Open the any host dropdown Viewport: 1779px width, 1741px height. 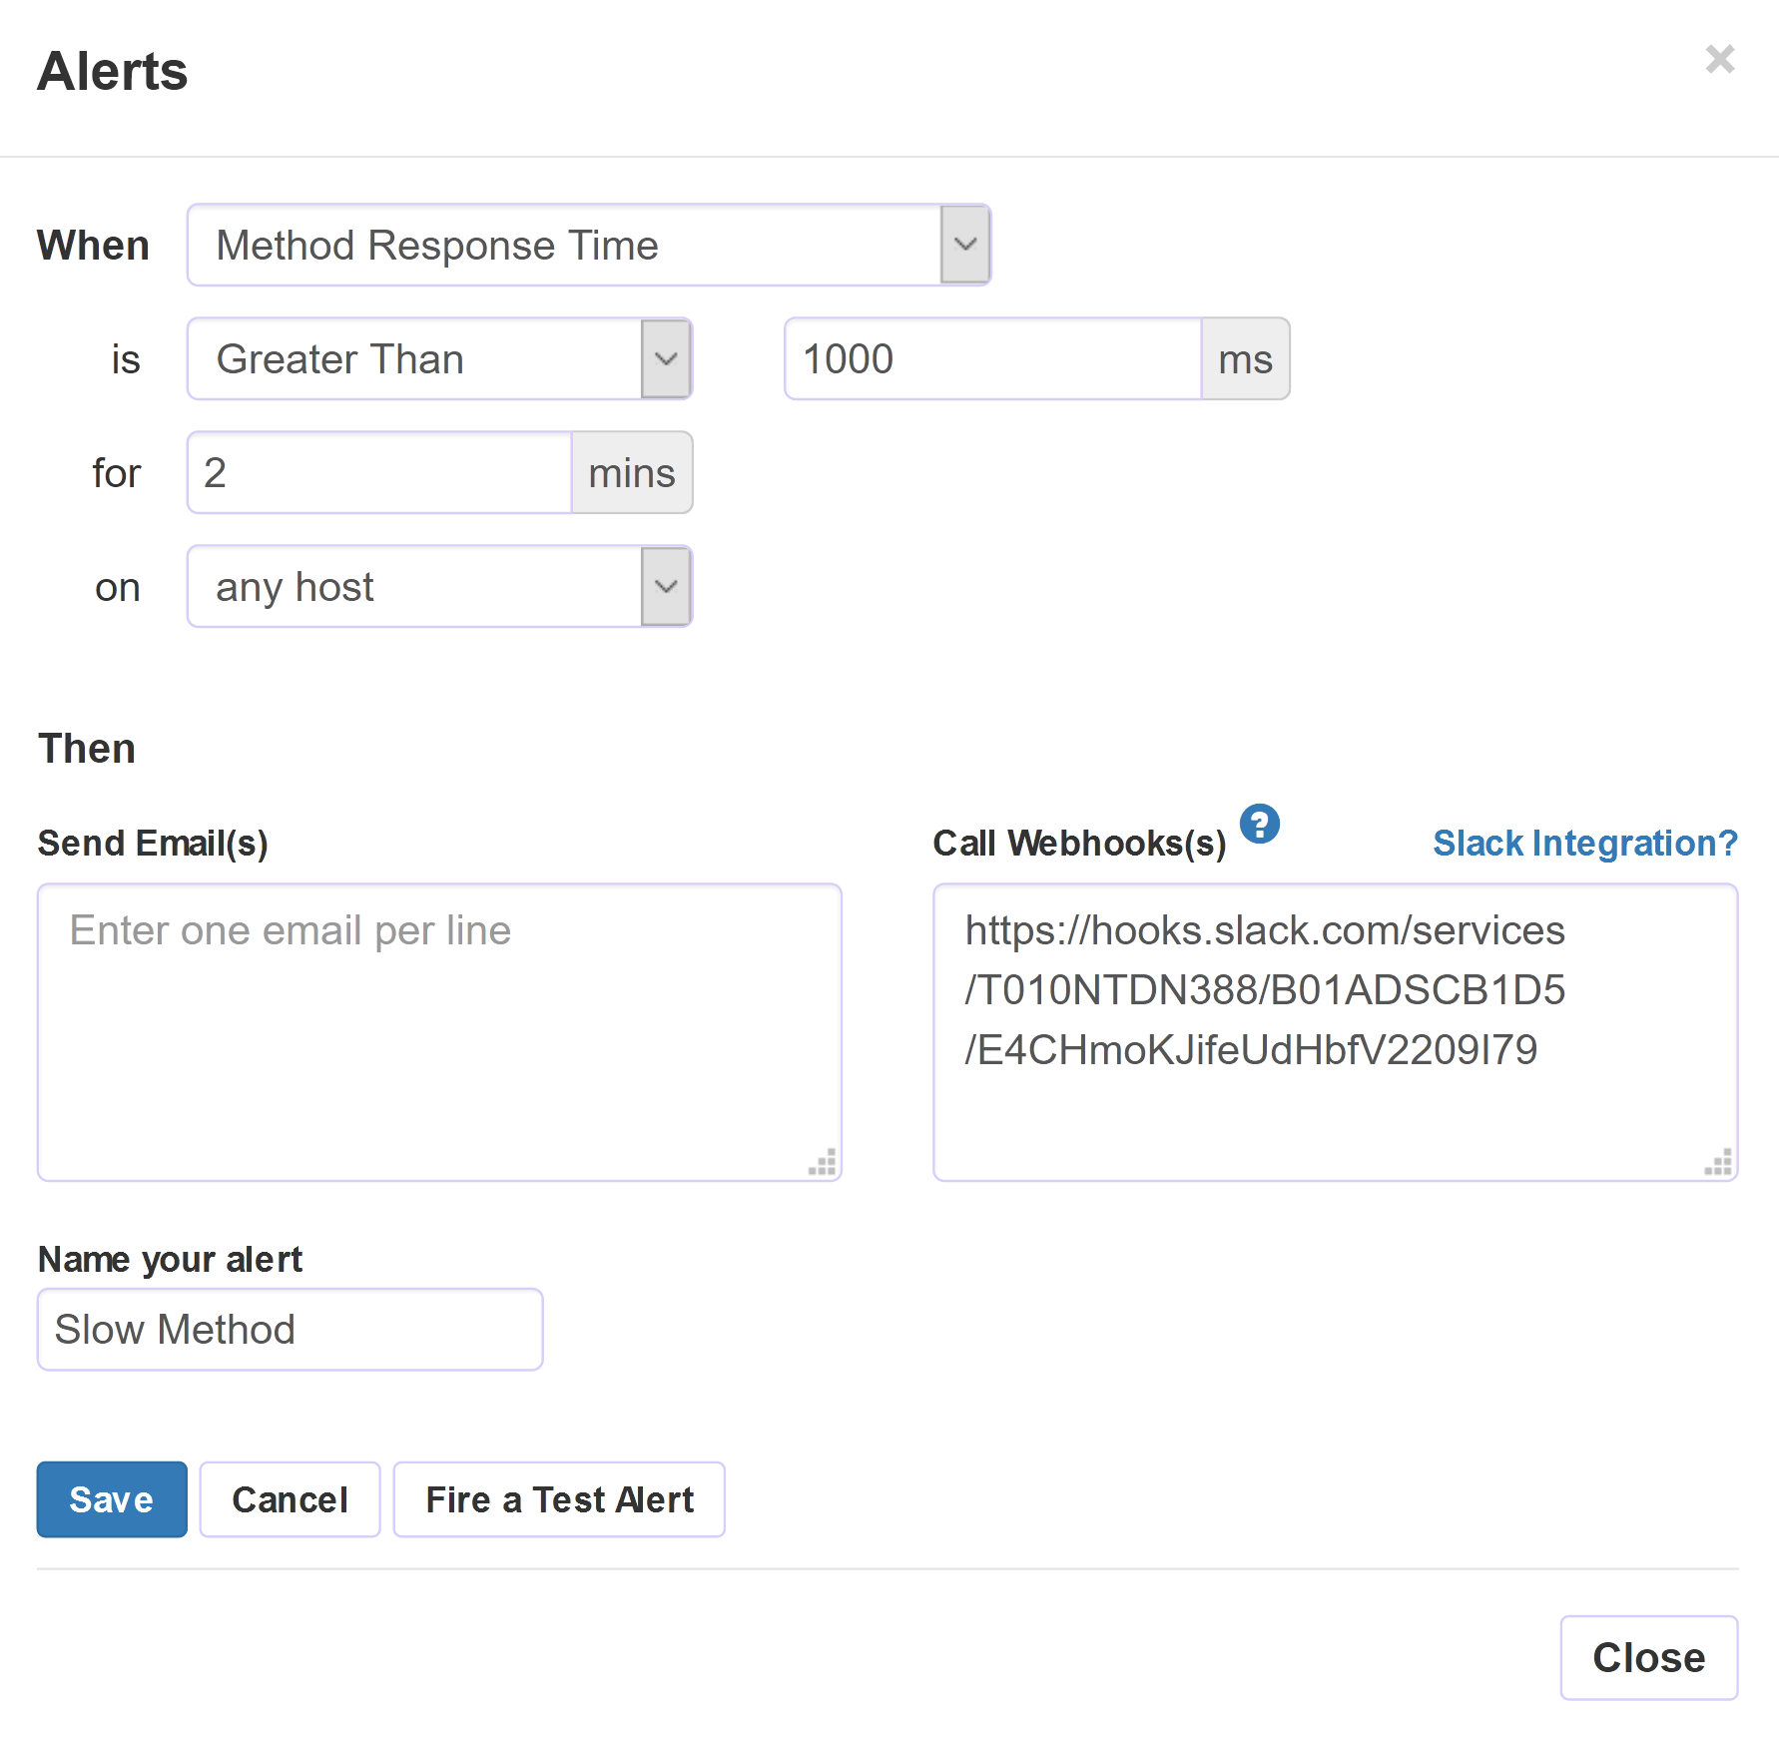(666, 587)
